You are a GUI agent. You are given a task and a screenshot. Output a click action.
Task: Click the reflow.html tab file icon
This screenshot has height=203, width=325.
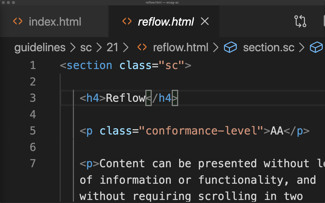pos(127,21)
